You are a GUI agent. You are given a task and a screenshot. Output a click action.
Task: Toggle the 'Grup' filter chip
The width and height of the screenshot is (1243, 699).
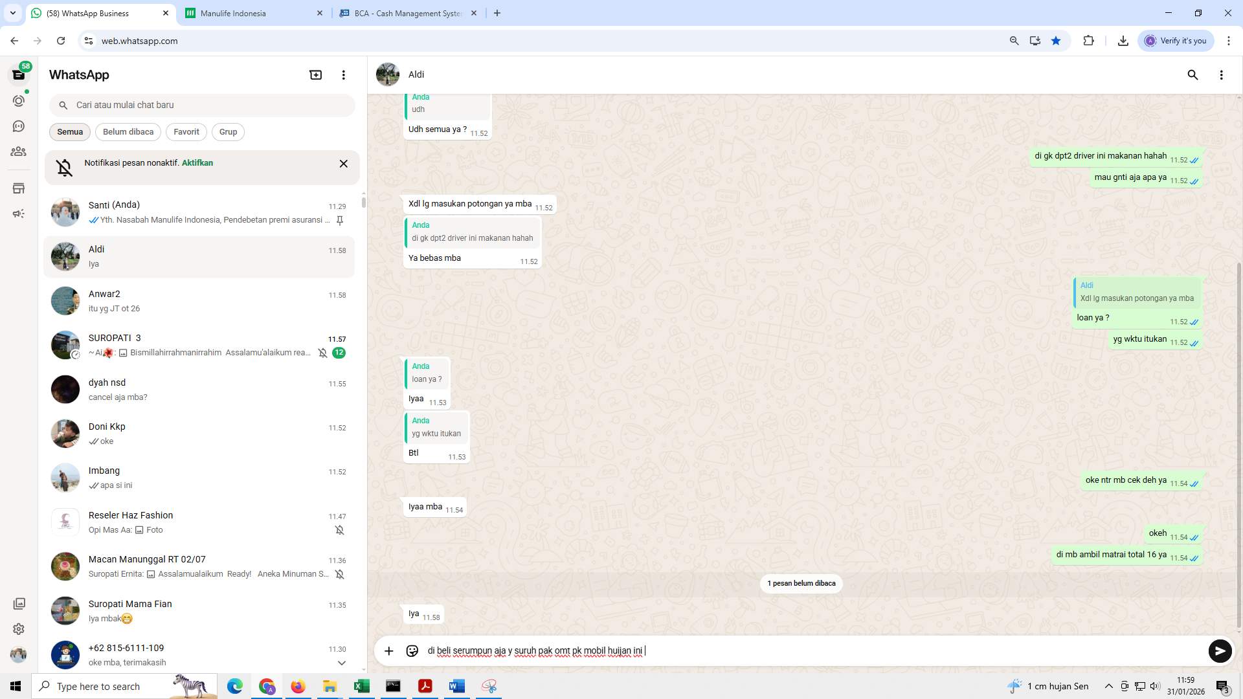pos(228,132)
